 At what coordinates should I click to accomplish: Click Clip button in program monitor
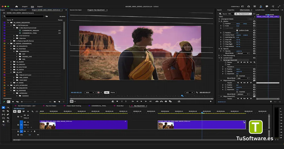106,93
